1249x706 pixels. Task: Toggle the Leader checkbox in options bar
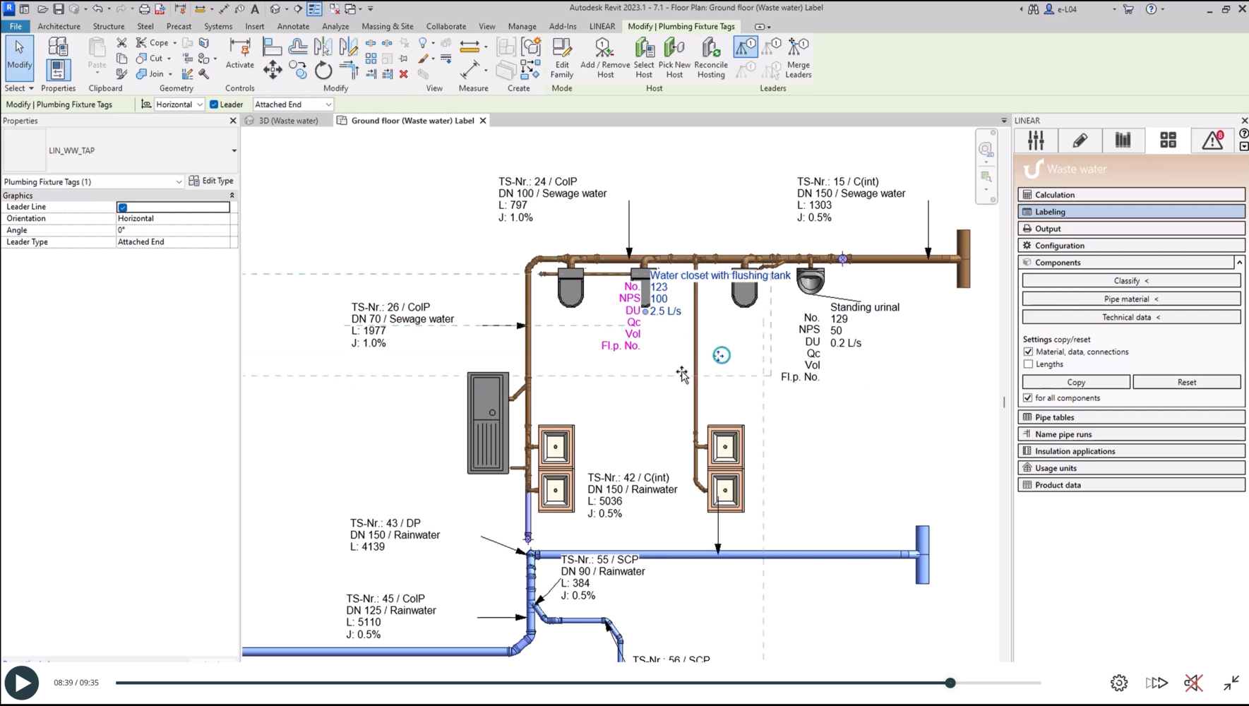point(214,104)
